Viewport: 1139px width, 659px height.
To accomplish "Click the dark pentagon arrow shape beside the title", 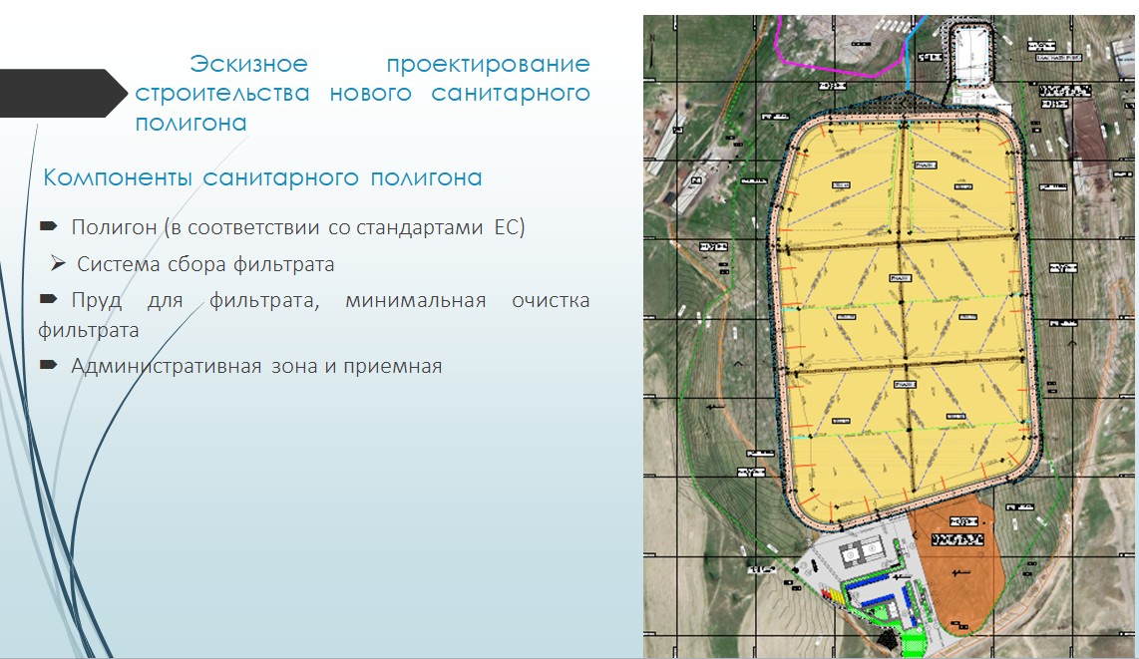I will pyautogui.click(x=62, y=93).
